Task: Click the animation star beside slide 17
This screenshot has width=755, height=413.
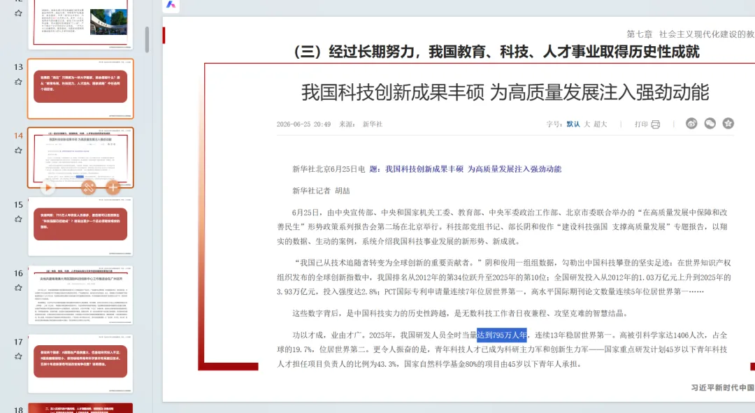Action: coord(18,356)
